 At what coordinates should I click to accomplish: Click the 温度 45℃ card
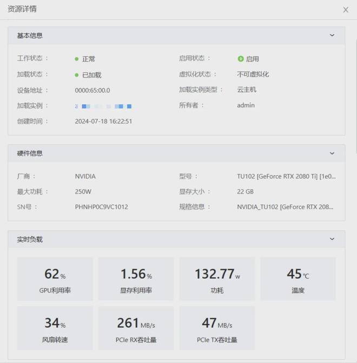tap(298, 279)
